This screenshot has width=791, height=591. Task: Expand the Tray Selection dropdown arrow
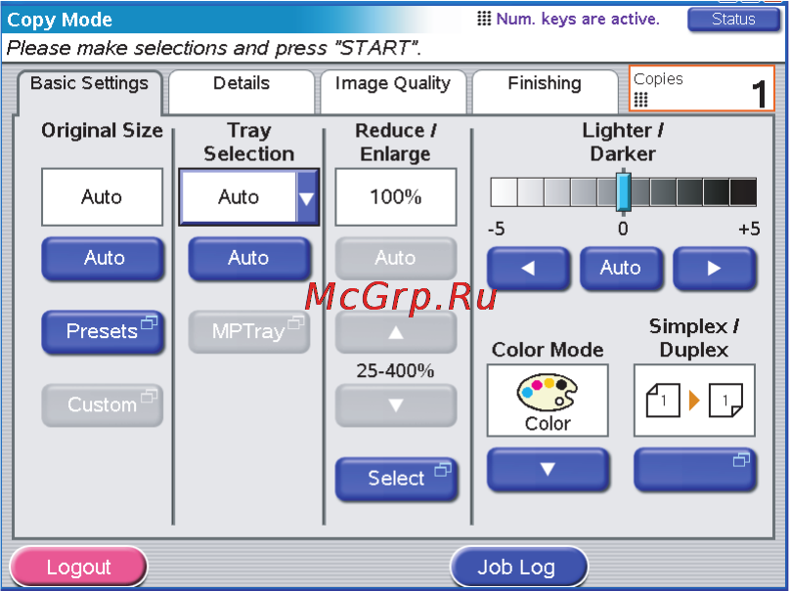click(x=306, y=197)
